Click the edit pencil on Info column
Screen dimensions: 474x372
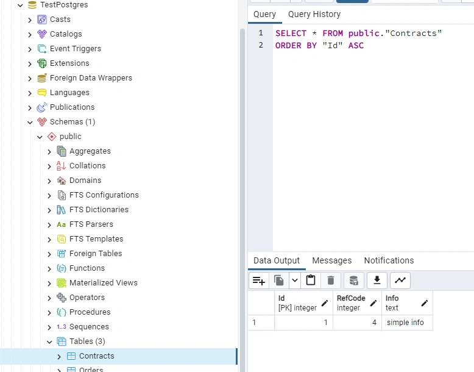coord(425,303)
